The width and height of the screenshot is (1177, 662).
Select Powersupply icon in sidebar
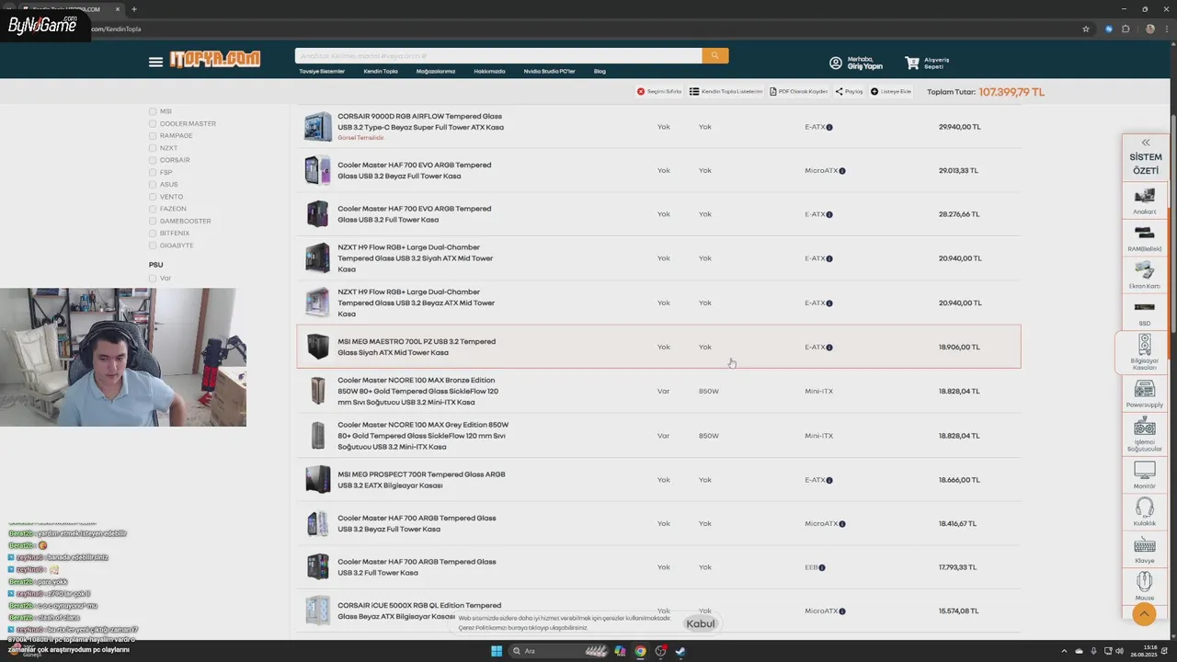[1145, 389]
